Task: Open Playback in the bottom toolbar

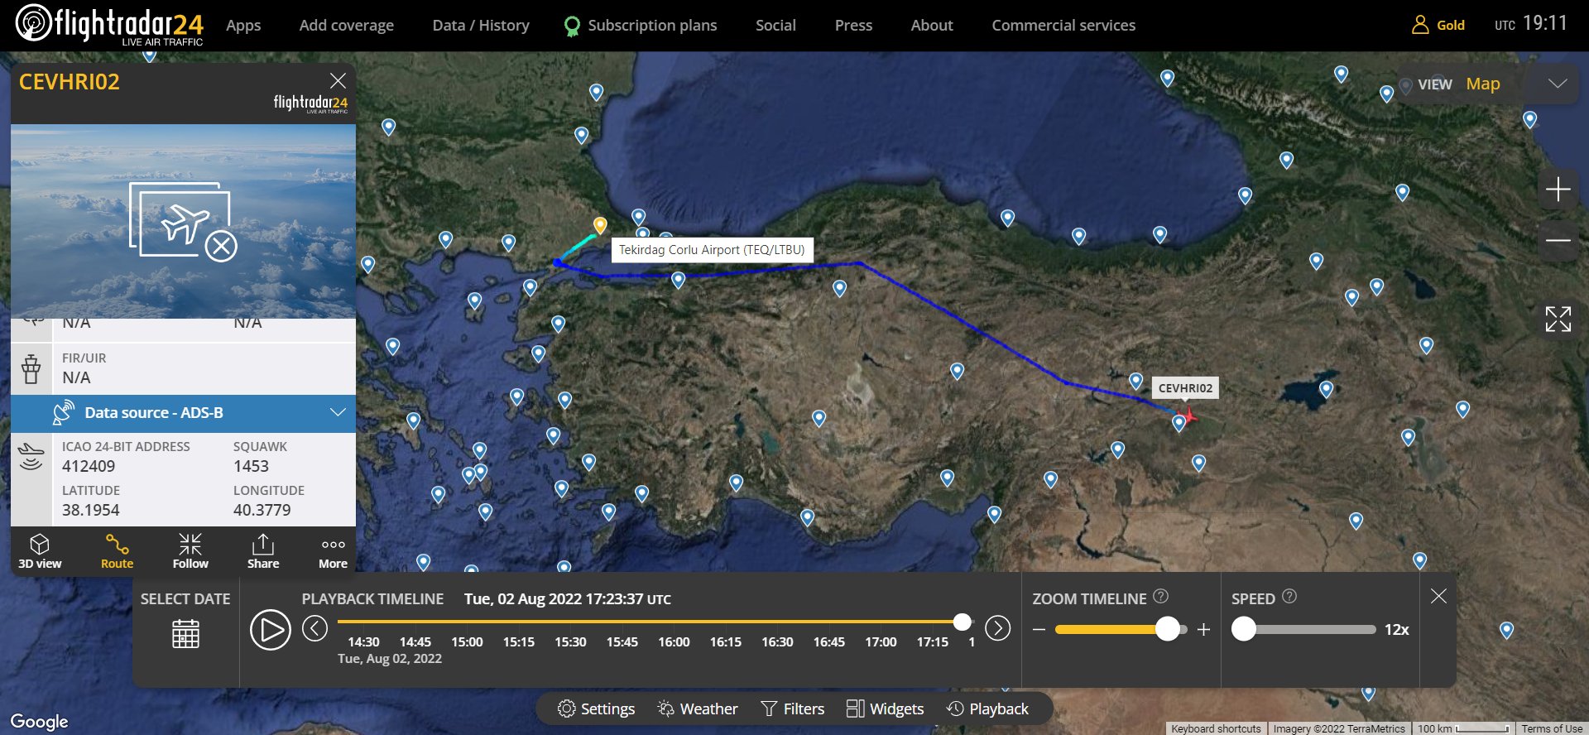Action: coord(987,709)
